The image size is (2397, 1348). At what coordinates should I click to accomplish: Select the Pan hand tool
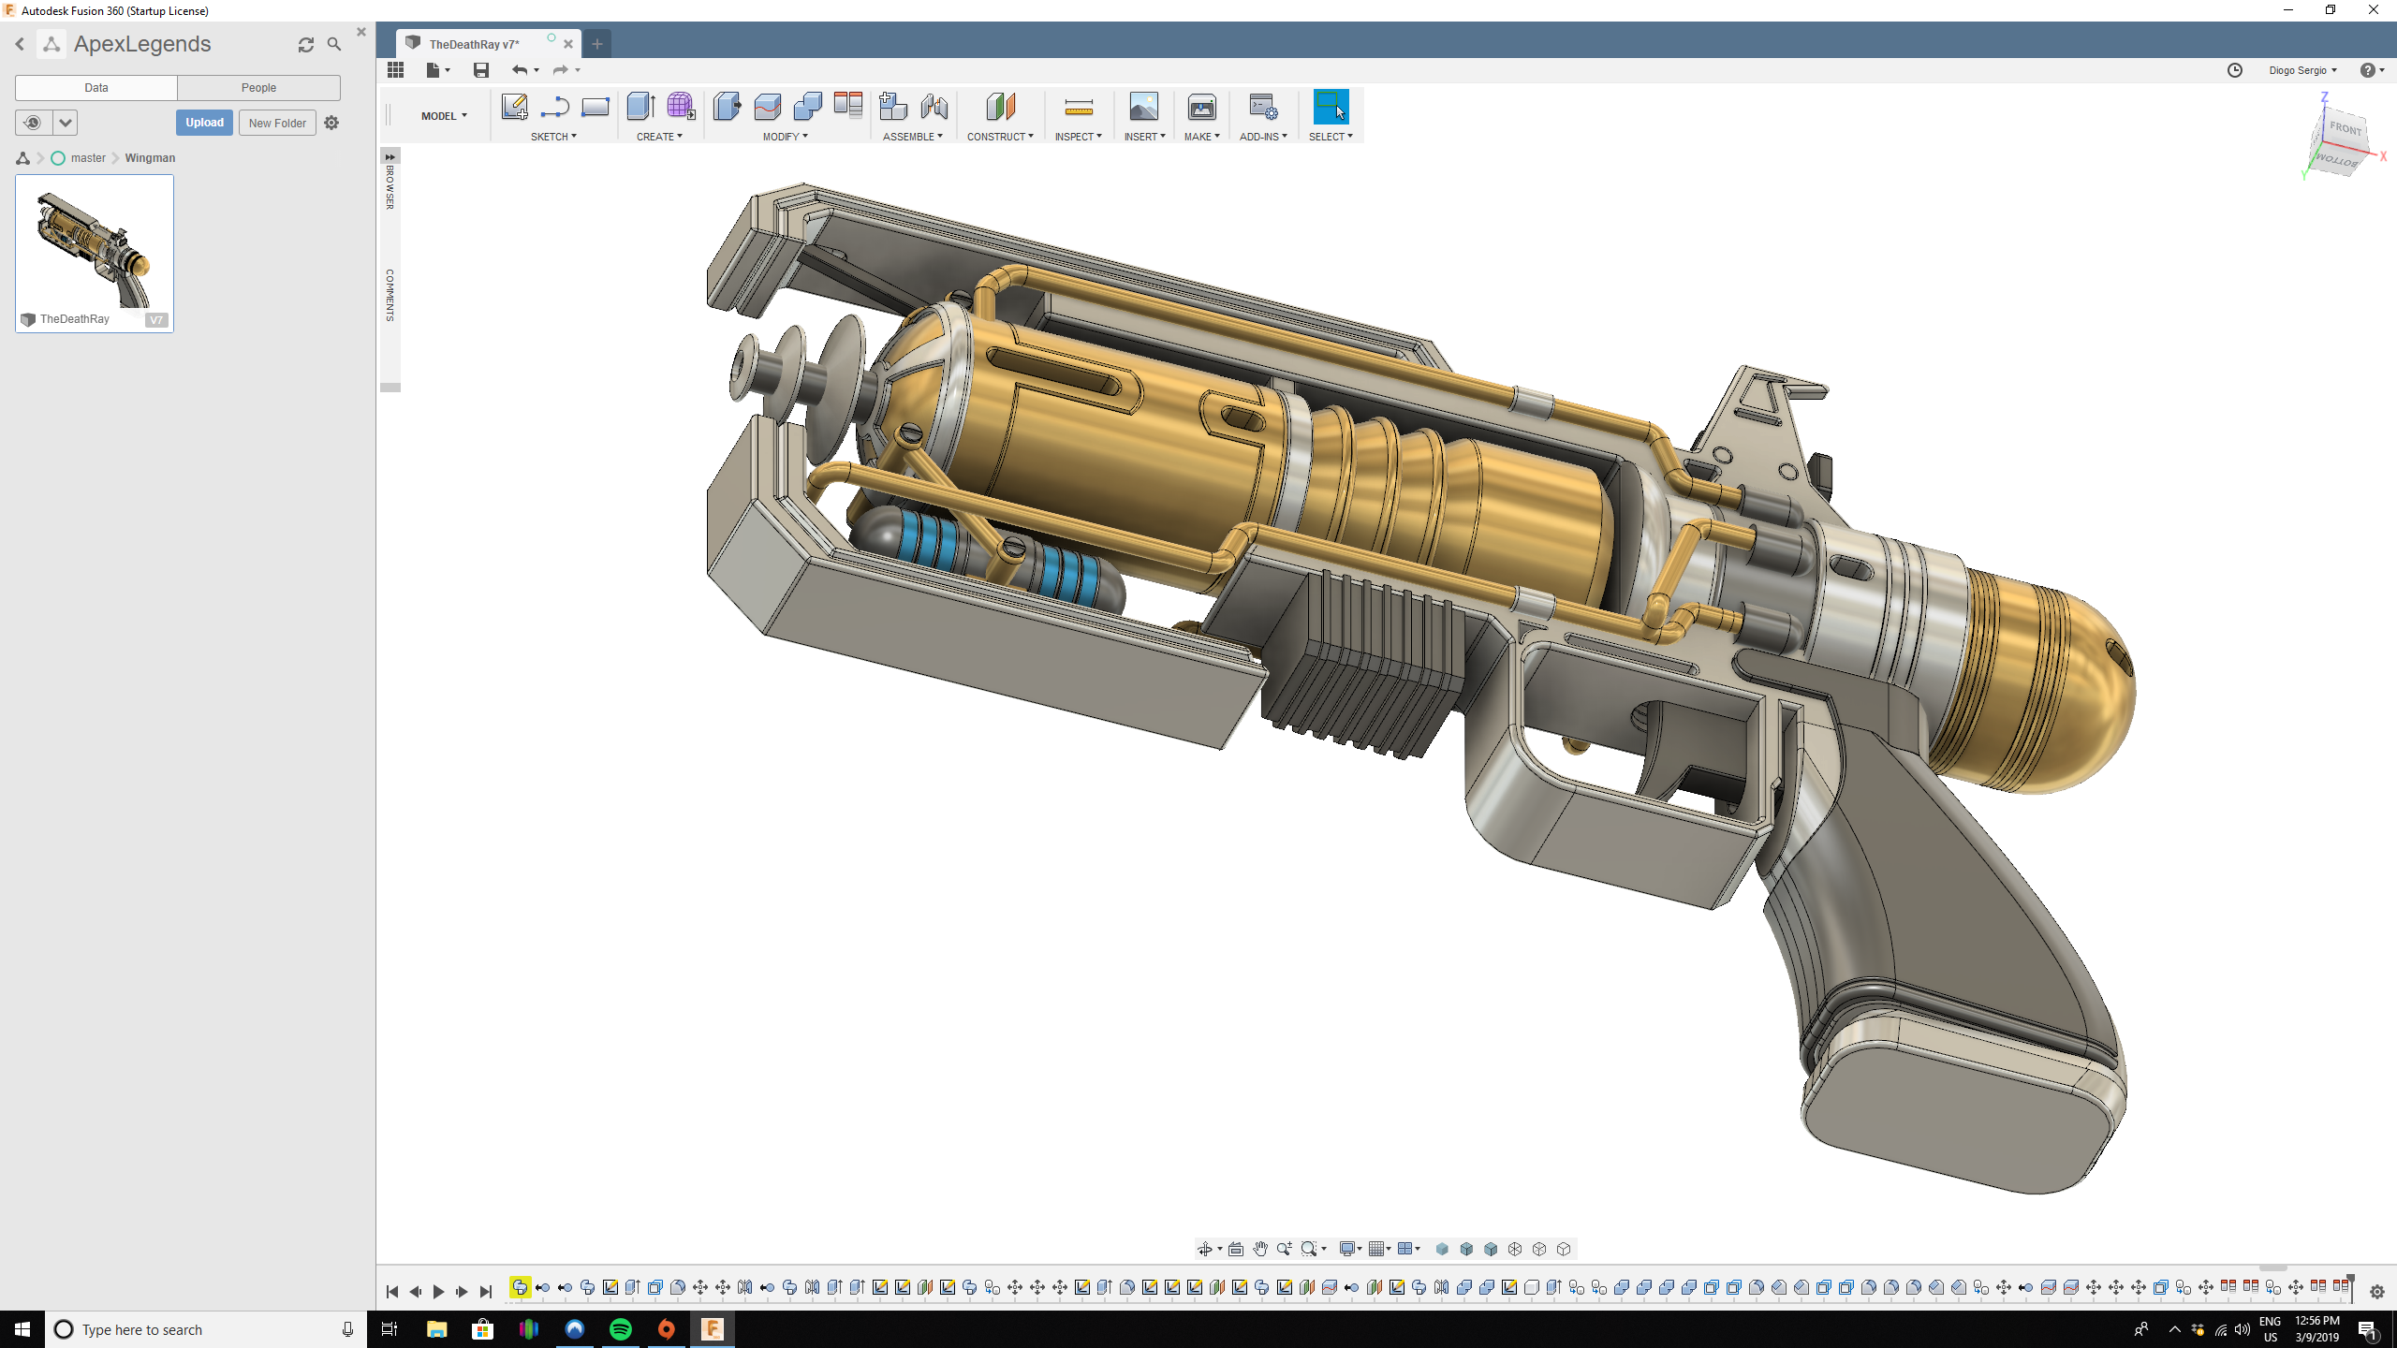[1260, 1249]
